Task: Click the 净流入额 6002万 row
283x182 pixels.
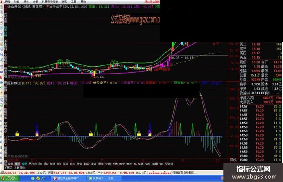Action: (261, 98)
